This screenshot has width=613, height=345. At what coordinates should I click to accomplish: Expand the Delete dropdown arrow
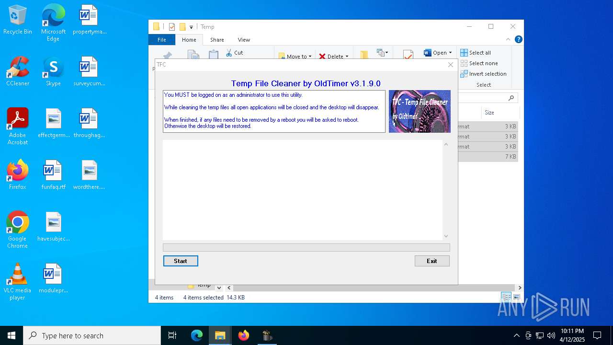(x=347, y=57)
